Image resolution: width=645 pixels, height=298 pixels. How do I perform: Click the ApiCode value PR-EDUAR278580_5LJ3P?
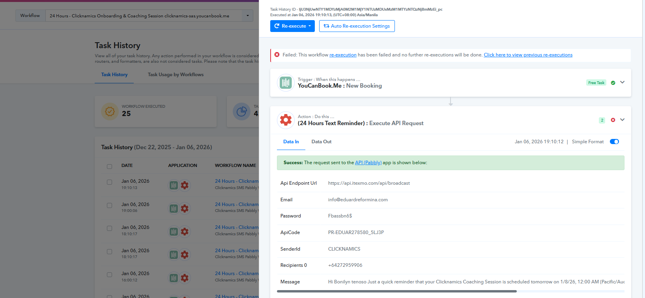(356, 232)
